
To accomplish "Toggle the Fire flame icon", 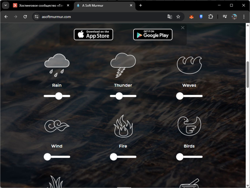I will point(123,126).
